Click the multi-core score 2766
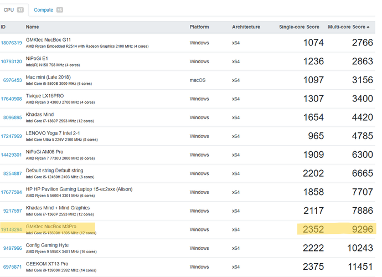Screen dimensions: 382x277 click(x=362, y=43)
